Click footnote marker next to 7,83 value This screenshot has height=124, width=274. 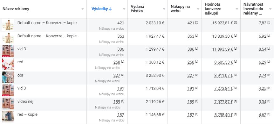point(269,22)
